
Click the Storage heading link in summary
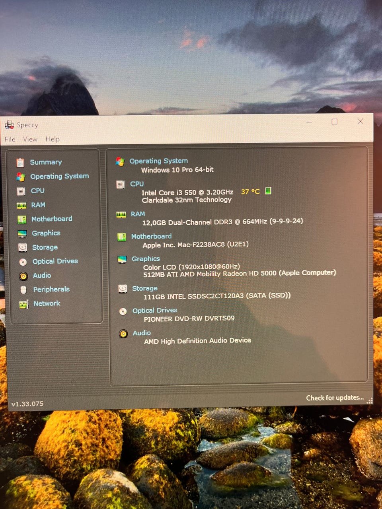145,288
